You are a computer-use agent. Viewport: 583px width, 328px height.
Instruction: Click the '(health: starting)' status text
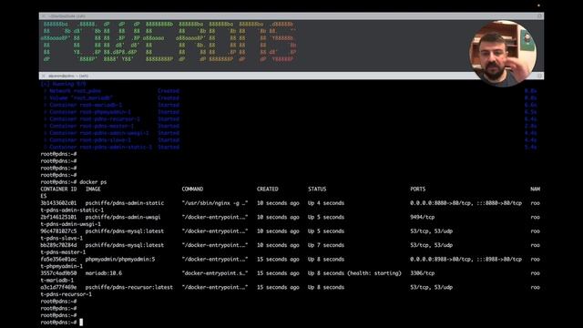[x=374, y=273]
